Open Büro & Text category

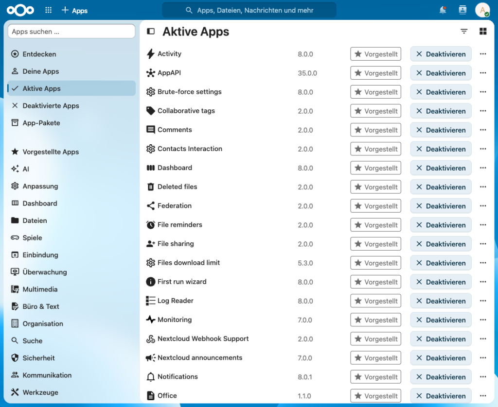click(71, 306)
